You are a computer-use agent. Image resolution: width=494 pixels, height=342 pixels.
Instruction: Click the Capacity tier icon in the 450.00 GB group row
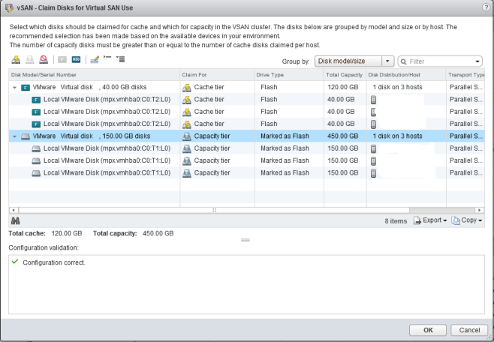click(187, 136)
